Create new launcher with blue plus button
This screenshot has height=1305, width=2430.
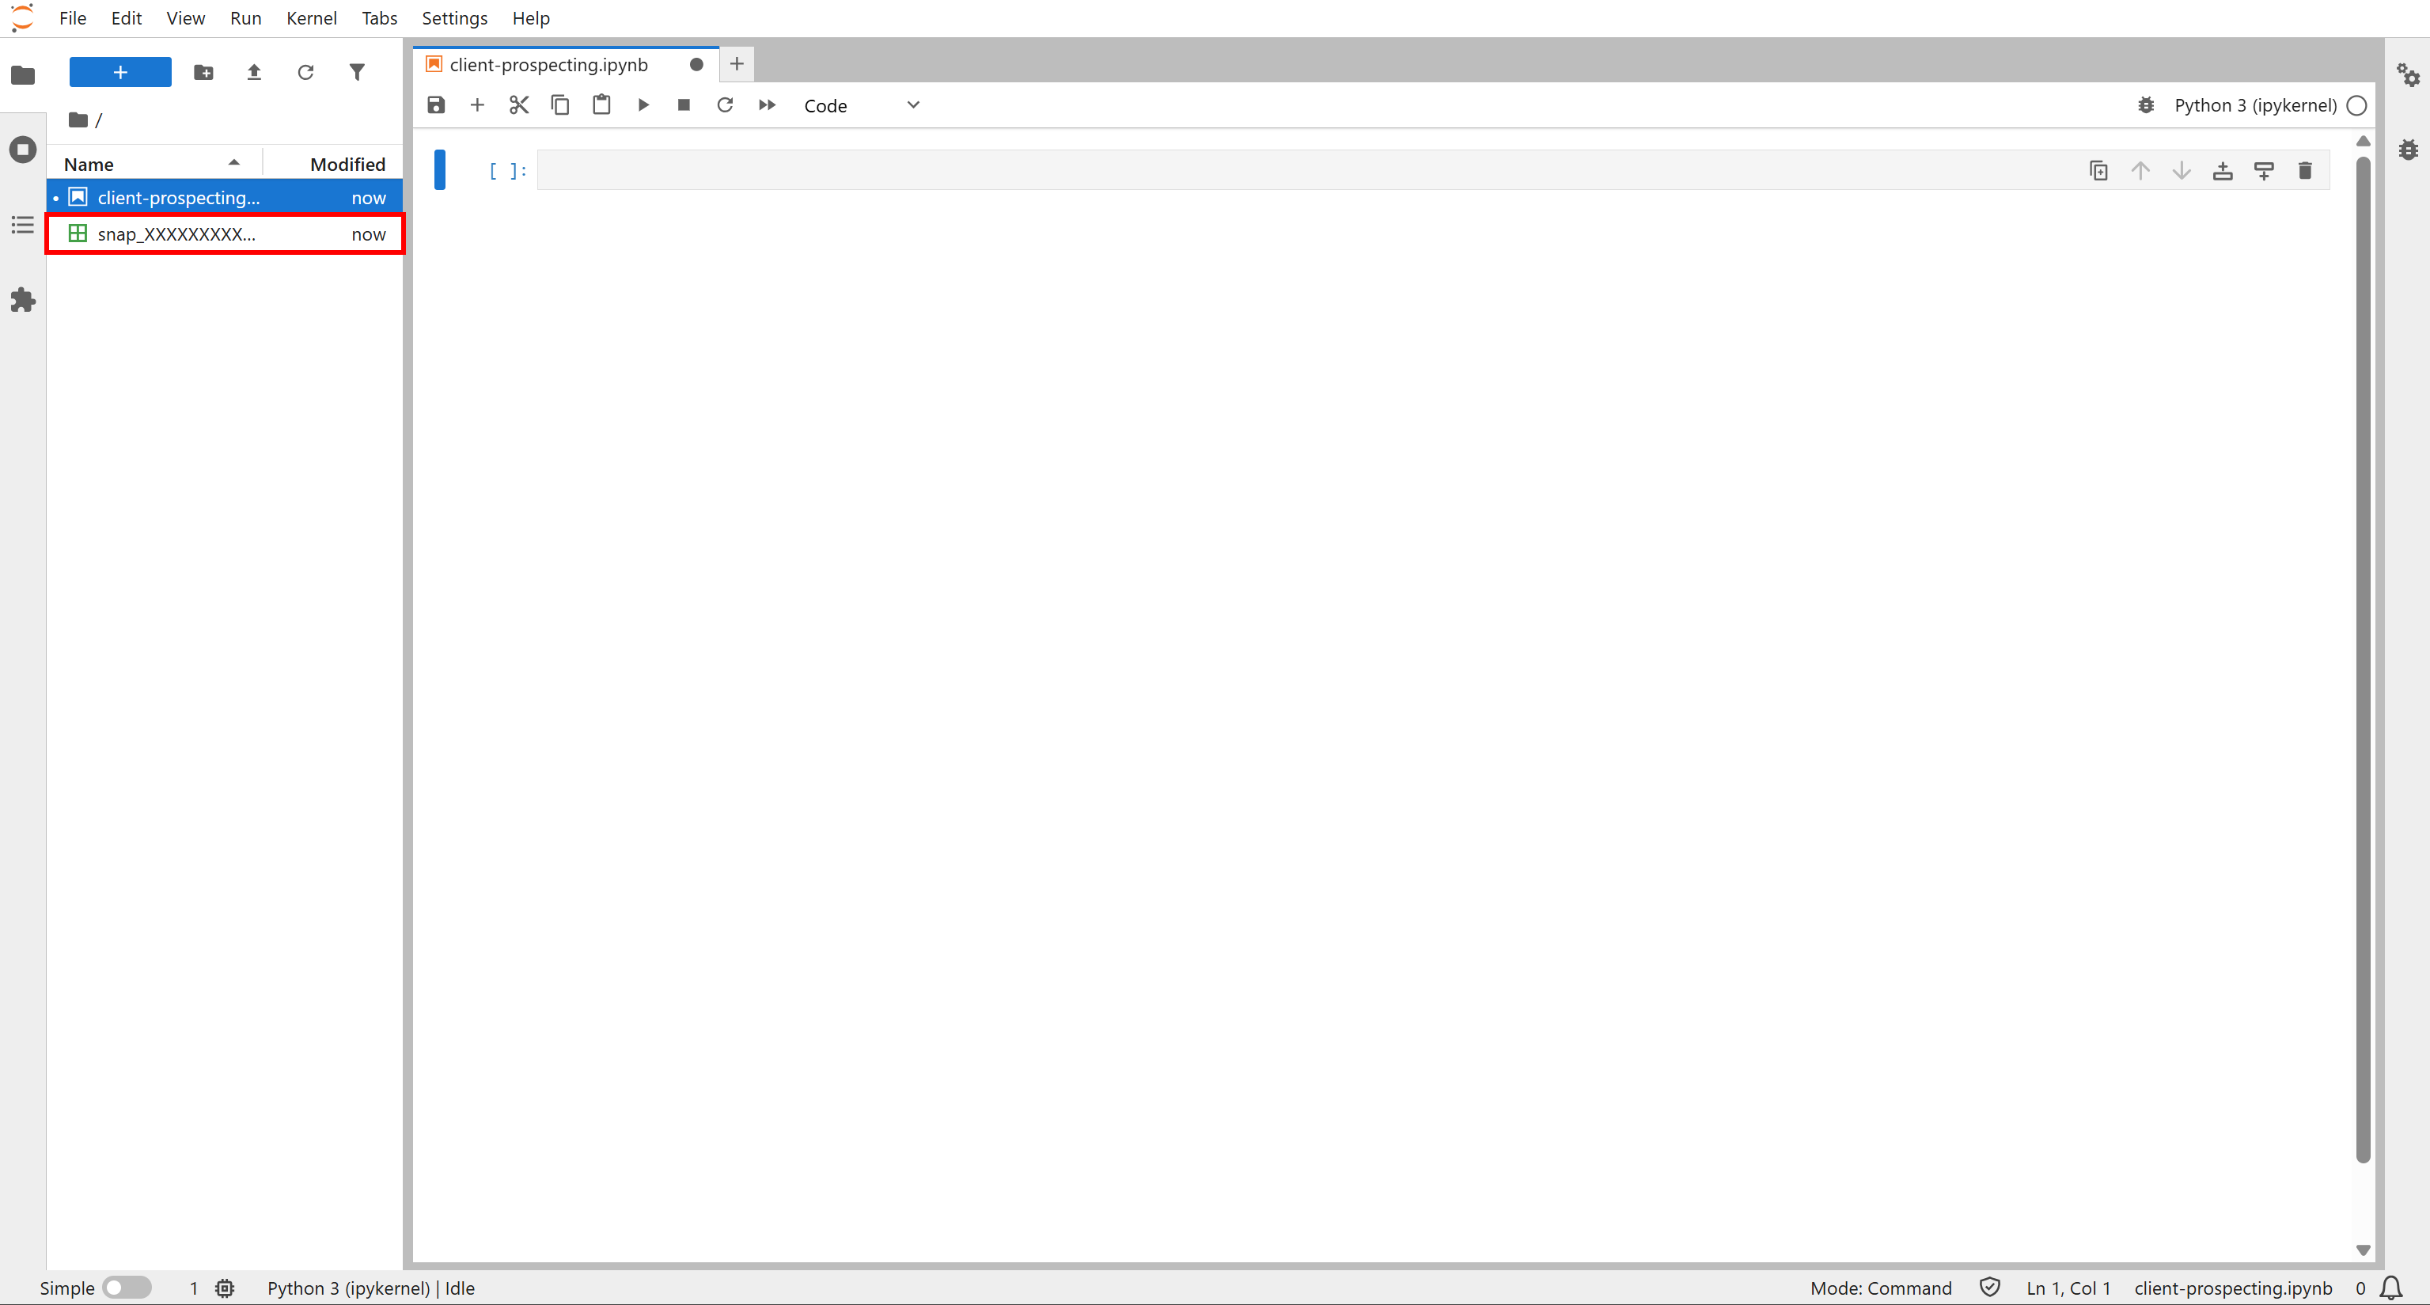point(119,72)
